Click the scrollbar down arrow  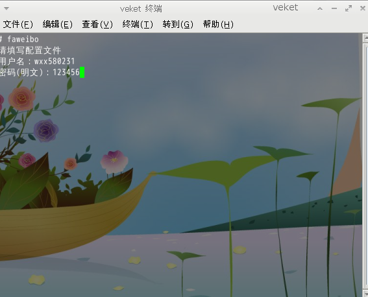pyautogui.click(x=365, y=293)
